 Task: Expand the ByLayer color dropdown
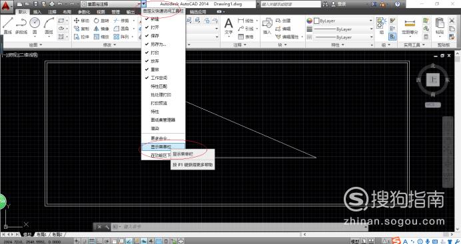pyautogui.click(x=343, y=21)
